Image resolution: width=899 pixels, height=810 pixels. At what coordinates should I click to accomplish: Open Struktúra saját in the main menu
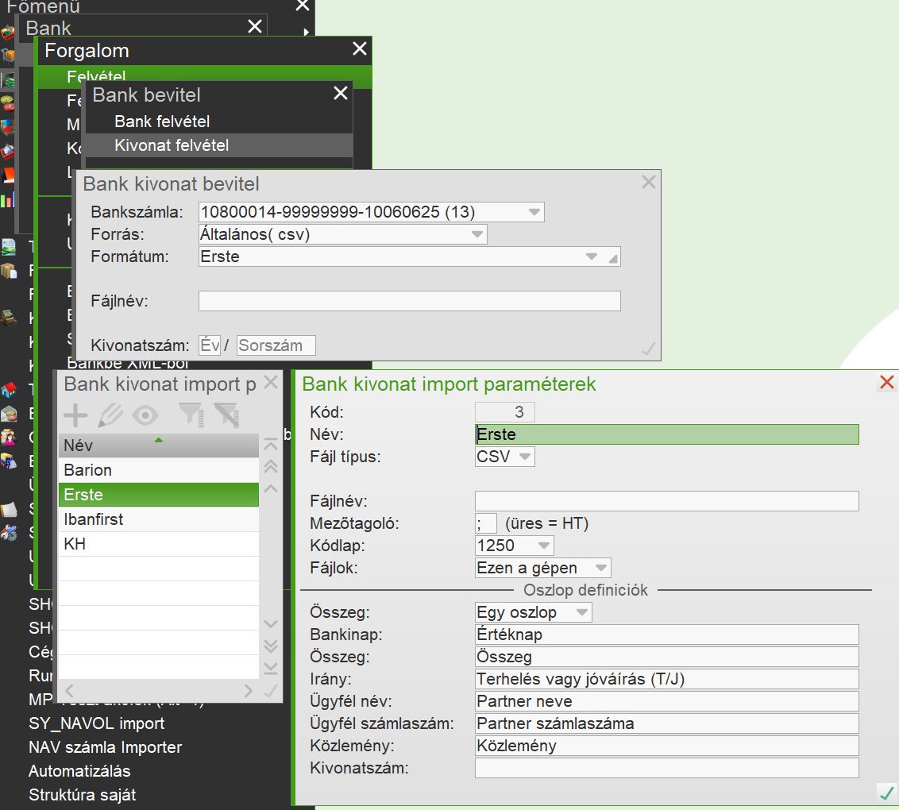click(x=82, y=795)
